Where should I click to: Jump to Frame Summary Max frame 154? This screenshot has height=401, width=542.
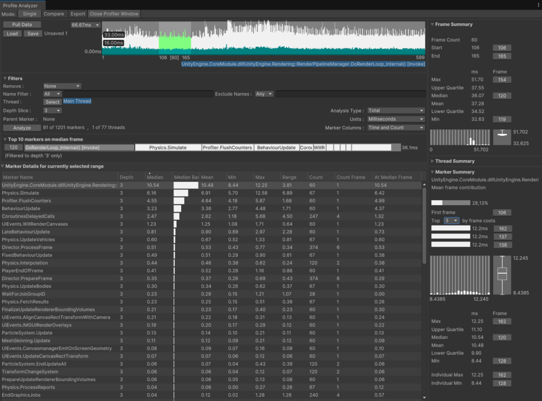pos(502,80)
